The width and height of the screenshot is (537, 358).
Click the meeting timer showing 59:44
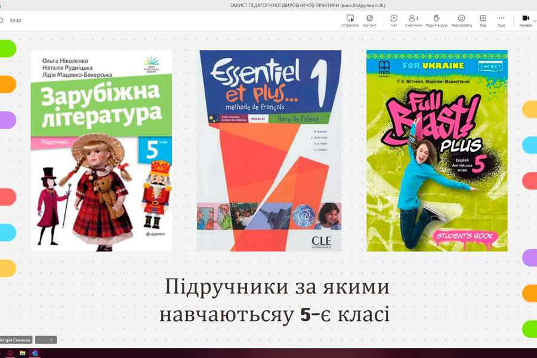[15, 20]
